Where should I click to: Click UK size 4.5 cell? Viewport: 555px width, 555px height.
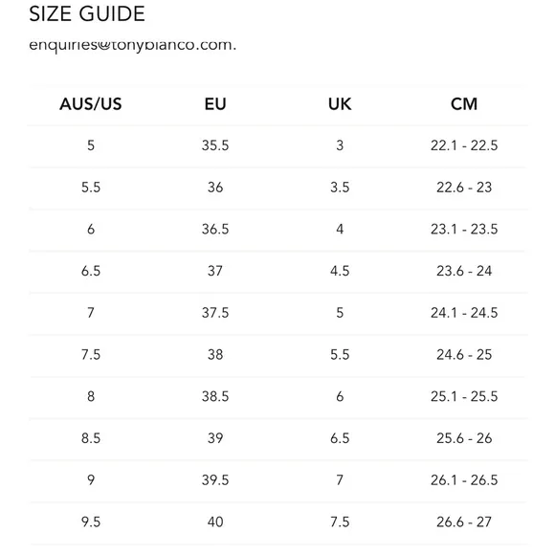pyautogui.click(x=340, y=271)
